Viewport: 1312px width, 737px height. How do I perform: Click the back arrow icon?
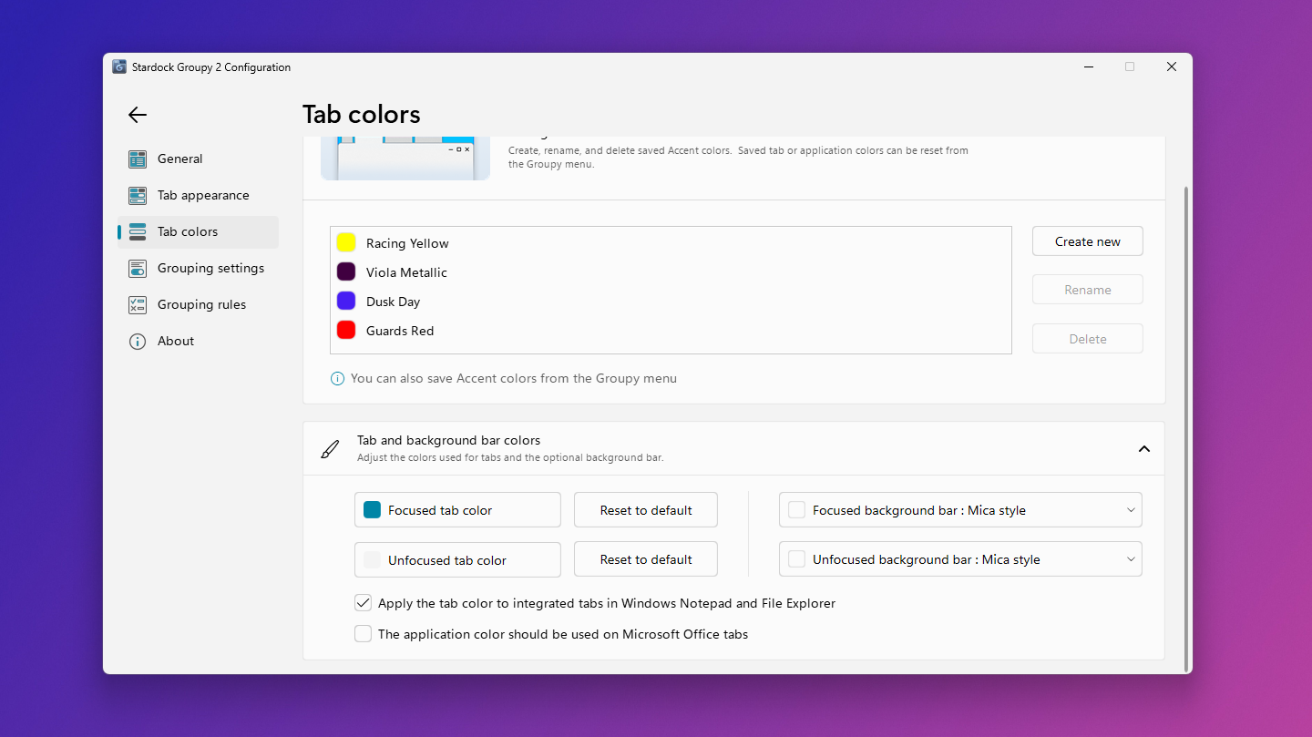point(138,115)
